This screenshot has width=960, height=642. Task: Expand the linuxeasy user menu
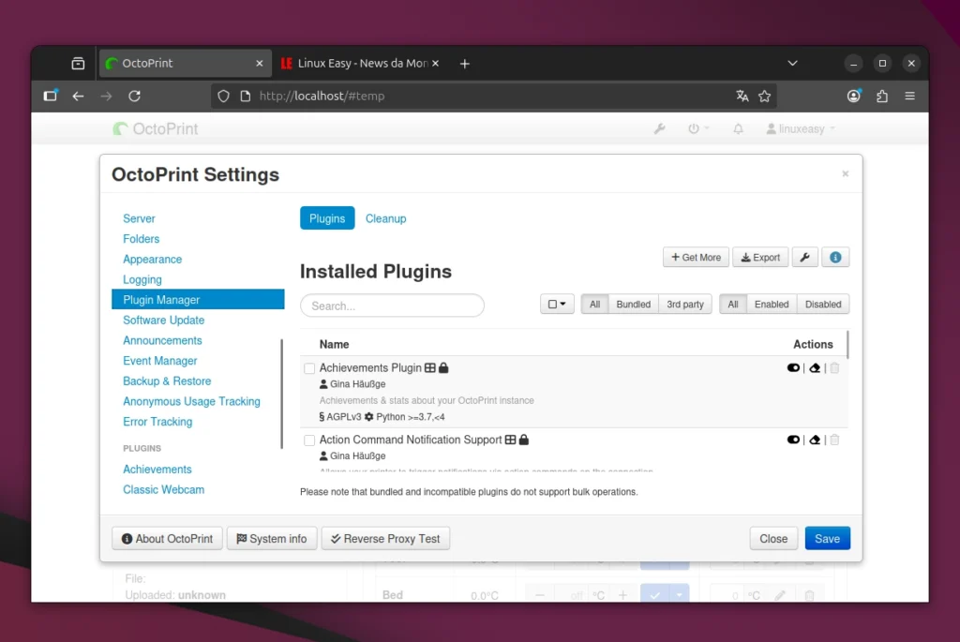(800, 129)
